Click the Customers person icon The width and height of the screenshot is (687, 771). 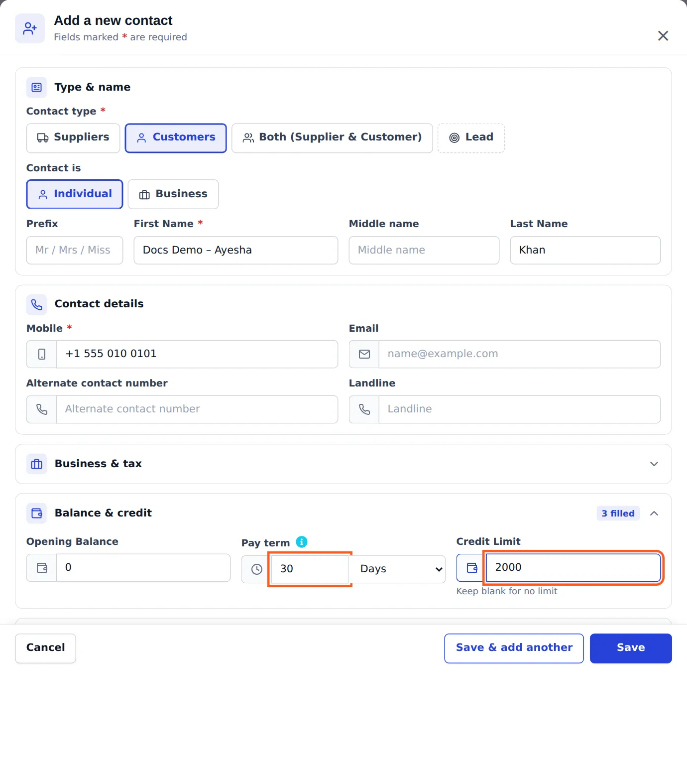[141, 138]
